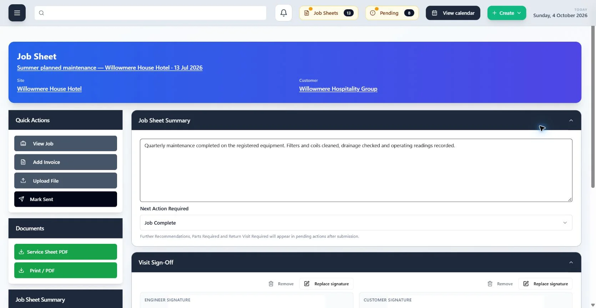Click the edit icon for customer Replace signature

[x=526, y=284]
